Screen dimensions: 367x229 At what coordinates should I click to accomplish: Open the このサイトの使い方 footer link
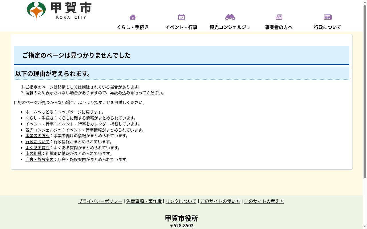(220, 201)
